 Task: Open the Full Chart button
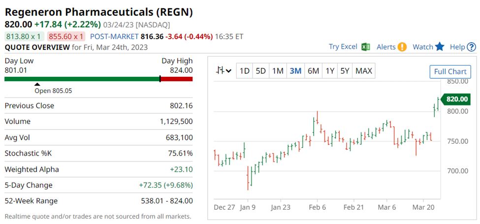(450, 71)
